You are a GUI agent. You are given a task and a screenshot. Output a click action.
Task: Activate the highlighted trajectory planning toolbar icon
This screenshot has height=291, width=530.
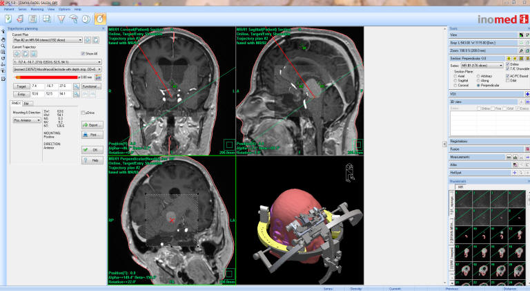coord(100,19)
